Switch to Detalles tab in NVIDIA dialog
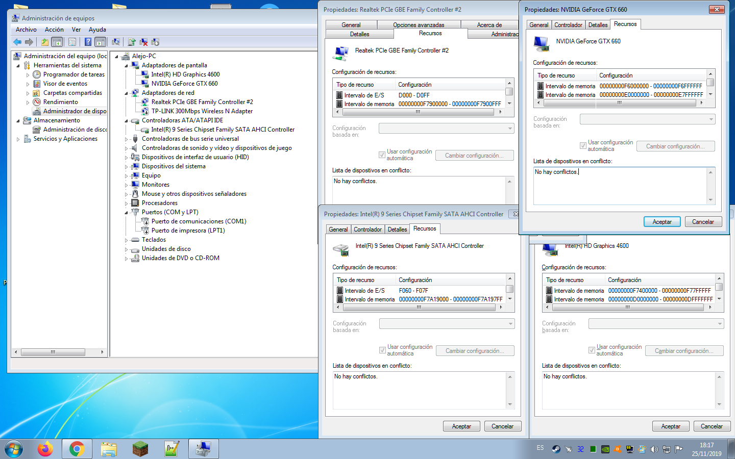Image resolution: width=735 pixels, height=459 pixels. click(x=598, y=25)
